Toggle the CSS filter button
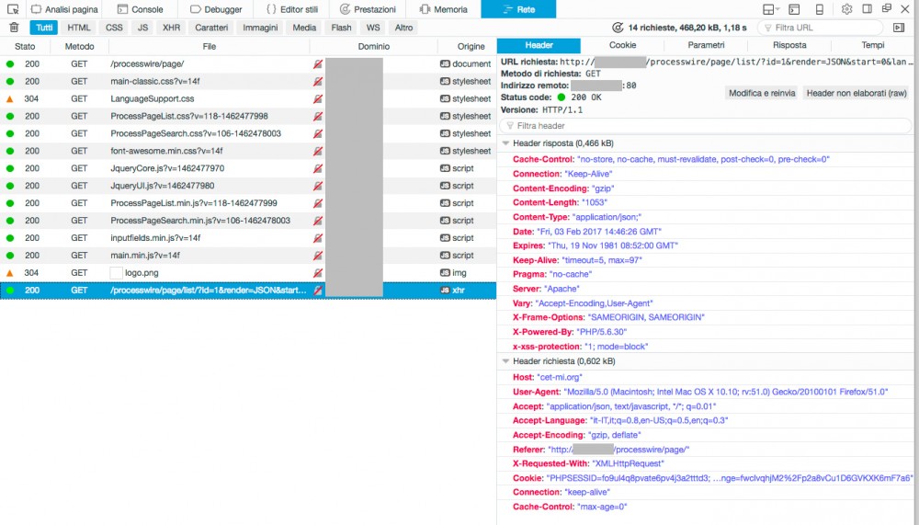 pos(114,28)
